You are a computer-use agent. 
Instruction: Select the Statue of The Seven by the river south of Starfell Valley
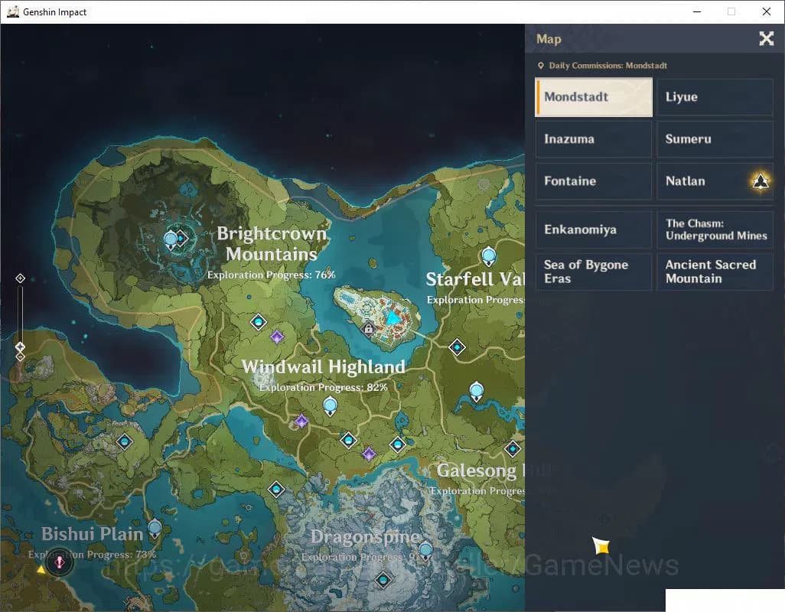click(x=476, y=392)
